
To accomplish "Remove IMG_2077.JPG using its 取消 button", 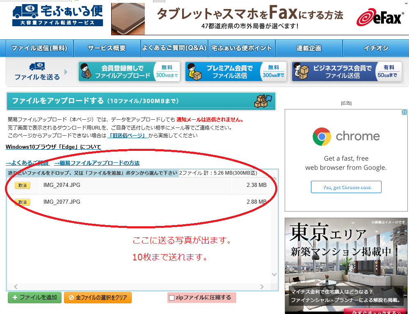I will point(22,202).
